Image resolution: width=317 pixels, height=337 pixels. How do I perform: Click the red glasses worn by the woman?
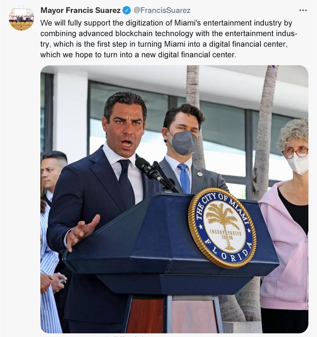pyautogui.click(x=295, y=153)
